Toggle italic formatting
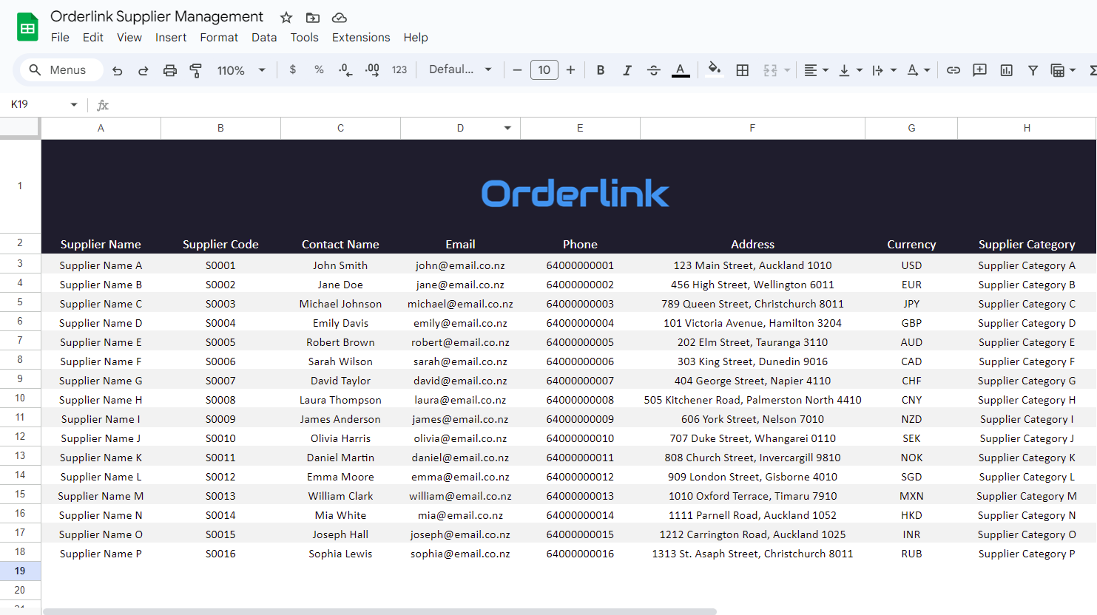Image resolution: width=1097 pixels, height=615 pixels. [x=627, y=69]
